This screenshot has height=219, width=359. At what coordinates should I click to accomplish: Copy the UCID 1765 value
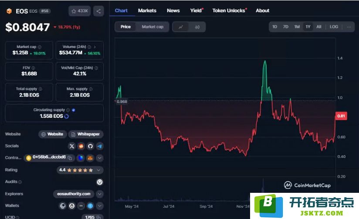click(98, 217)
